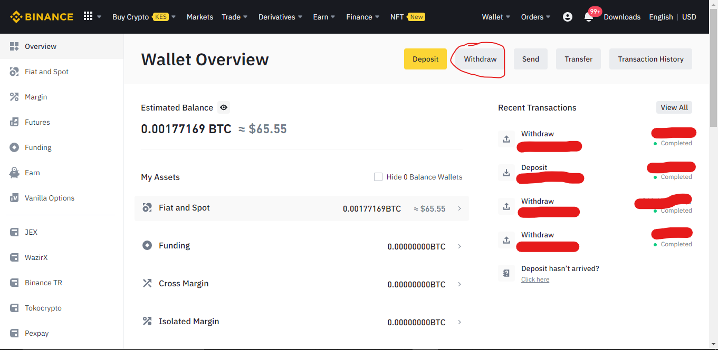Screen dimensions: 718x350
Task: Open the notifications bell icon
Action: pos(589,17)
